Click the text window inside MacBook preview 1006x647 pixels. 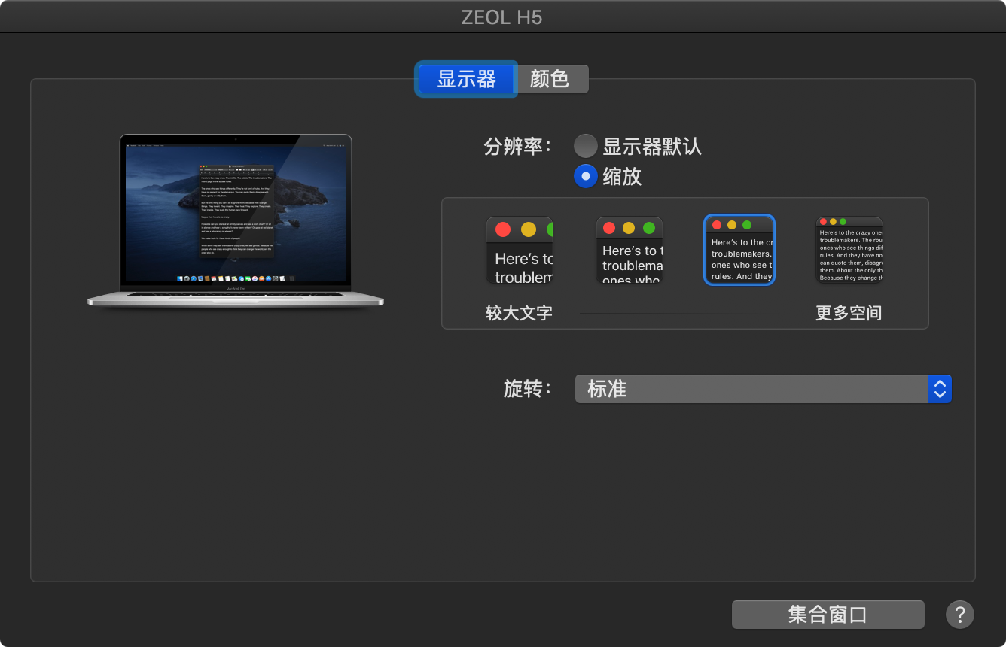pyautogui.click(x=236, y=211)
